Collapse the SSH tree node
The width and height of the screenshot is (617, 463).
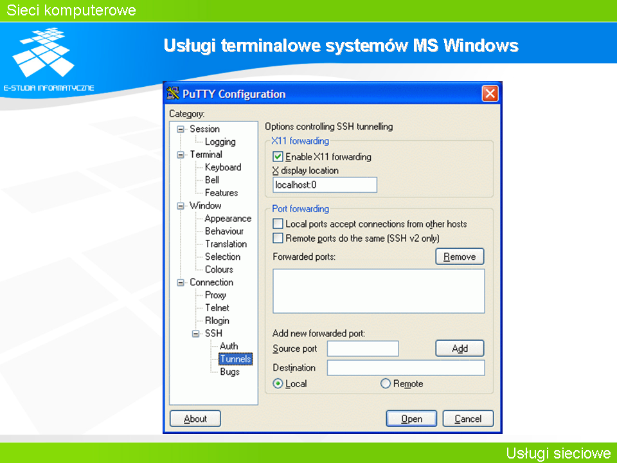point(195,334)
